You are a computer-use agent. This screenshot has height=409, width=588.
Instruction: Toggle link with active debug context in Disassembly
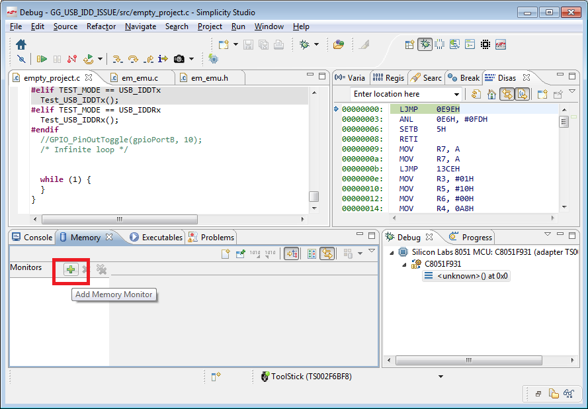507,94
